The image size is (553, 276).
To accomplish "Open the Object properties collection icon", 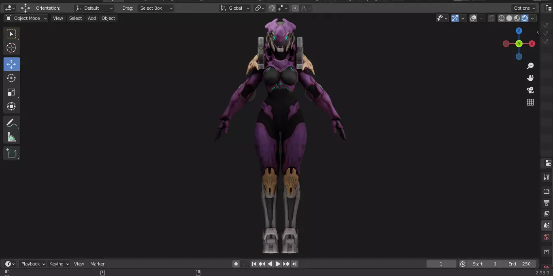I will (x=547, y=251).
